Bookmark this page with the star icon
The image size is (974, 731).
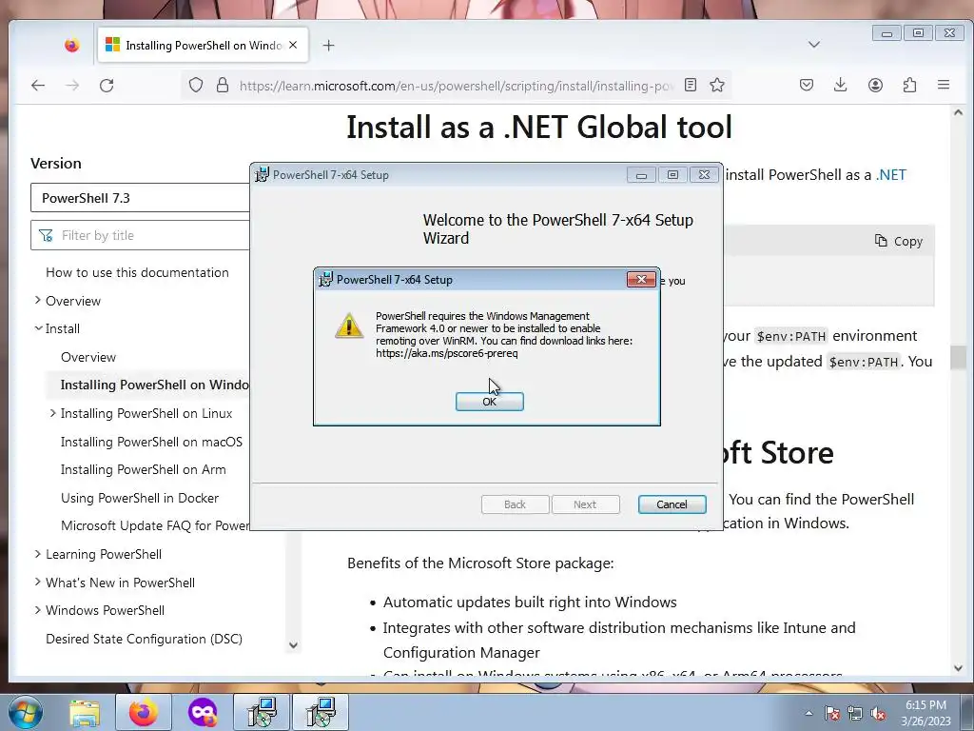pyautogui.click(x=717, y=85)
